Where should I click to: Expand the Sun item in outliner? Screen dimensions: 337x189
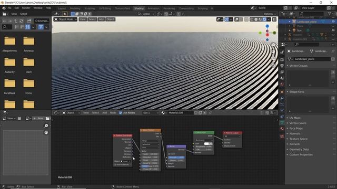pos(290,30)
